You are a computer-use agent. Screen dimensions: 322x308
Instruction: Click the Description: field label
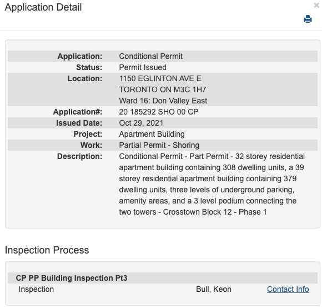(x=79, y=156)
